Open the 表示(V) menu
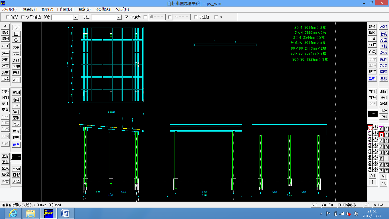389x219 pixels. tap(47, 9)
